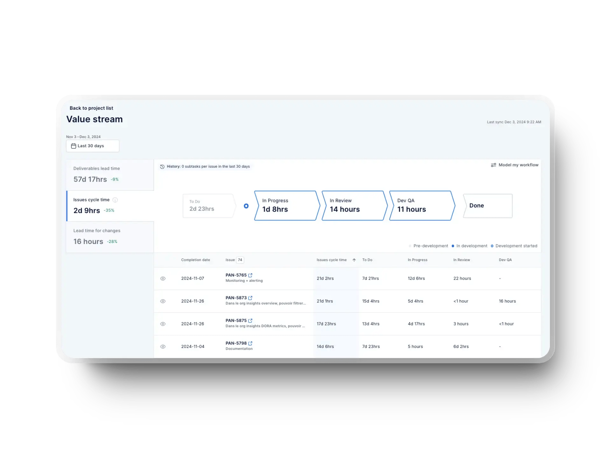Screen dimensions: 611x458
Task: Toggle visibility eye on PAN-5765 row
Action: pos(163,278)
